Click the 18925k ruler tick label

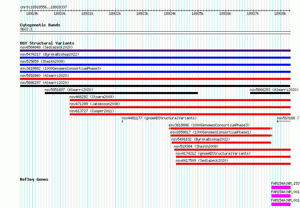coord(198,13)
